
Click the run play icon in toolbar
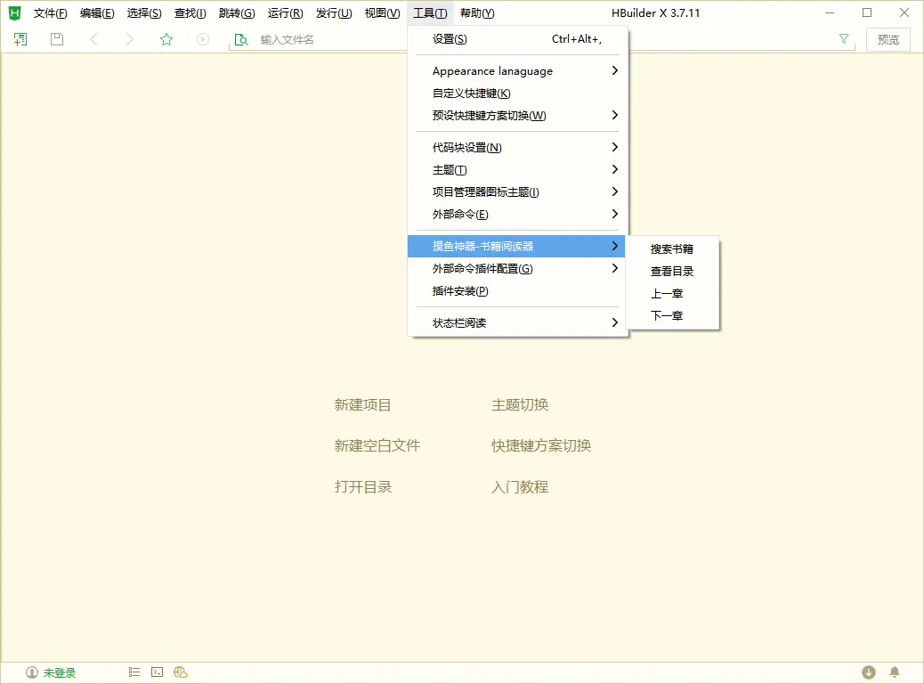pos(203,39)
